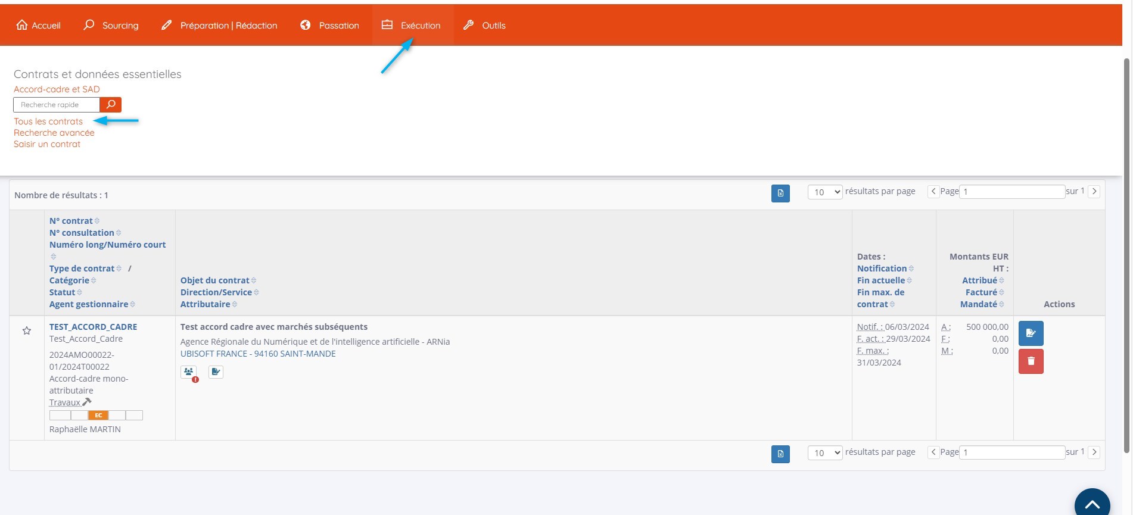
Task: Open the top results per page dropdown
Action: (x=824, y=192)
